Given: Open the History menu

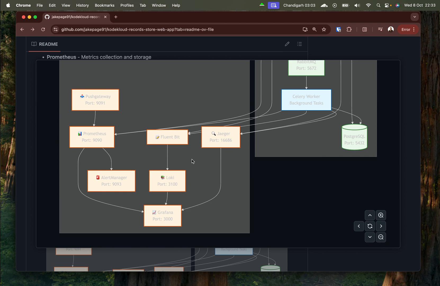Looking at the screenshot, I should coord(82,5).
